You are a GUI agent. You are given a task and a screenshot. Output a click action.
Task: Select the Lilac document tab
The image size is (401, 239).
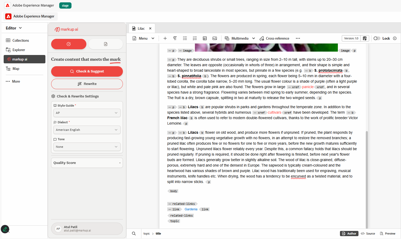pyautogui.click(x=141, y=28)
